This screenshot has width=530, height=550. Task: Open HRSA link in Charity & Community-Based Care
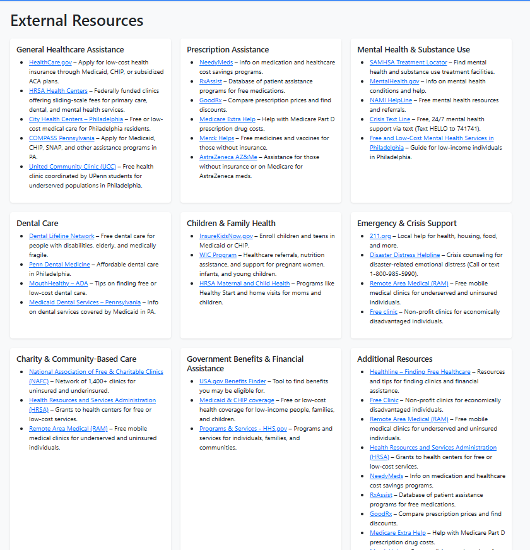tap(93, 400)
